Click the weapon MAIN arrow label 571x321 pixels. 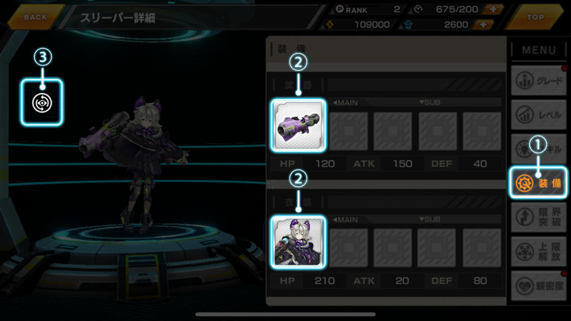(345, 103)
